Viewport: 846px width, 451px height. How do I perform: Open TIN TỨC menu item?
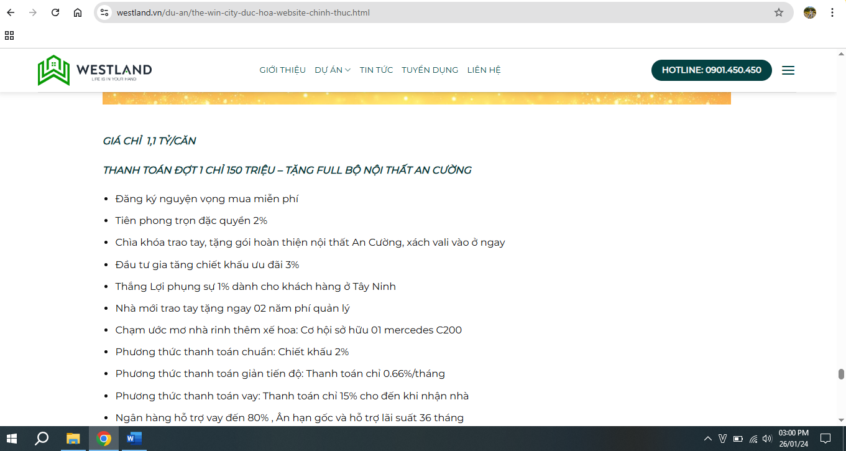(376, 70)
